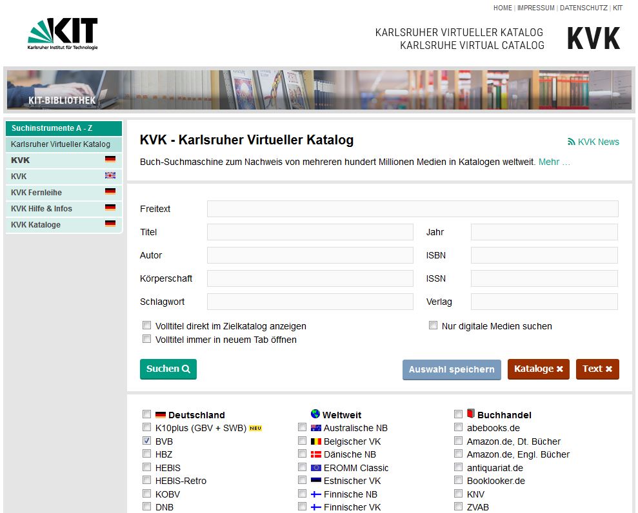Tick the HEBIS checkbox
638x513 pixels.
point(146,467)
